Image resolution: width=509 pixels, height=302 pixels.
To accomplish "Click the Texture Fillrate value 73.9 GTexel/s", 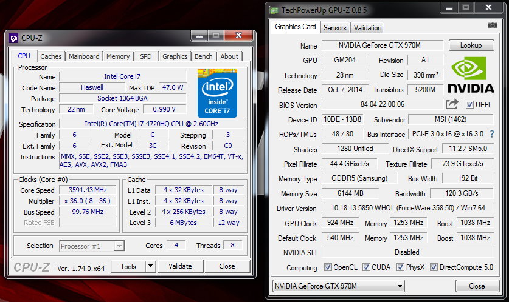I will tap(463, 164).
